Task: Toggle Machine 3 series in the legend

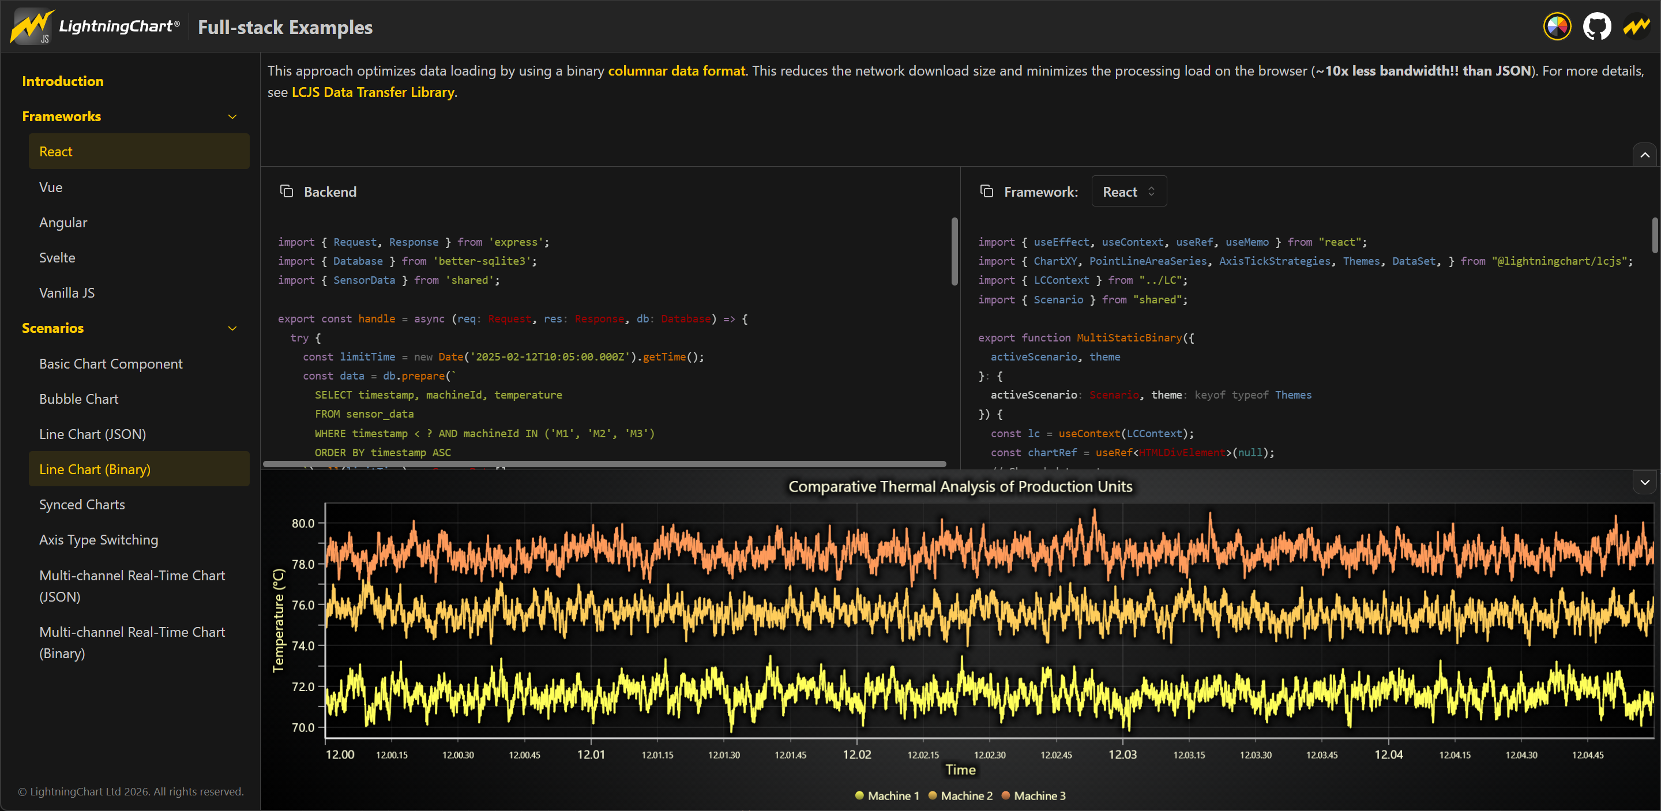Action: pyautogui.click(x=1033, y=795)
